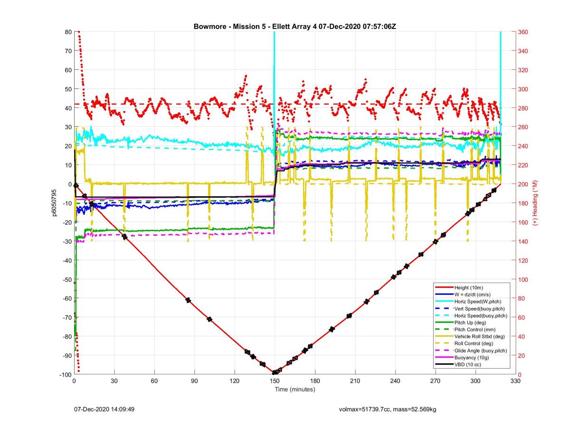Click the 90 tick on the time axis
The image size is (570, 421).
pos(194,381)
